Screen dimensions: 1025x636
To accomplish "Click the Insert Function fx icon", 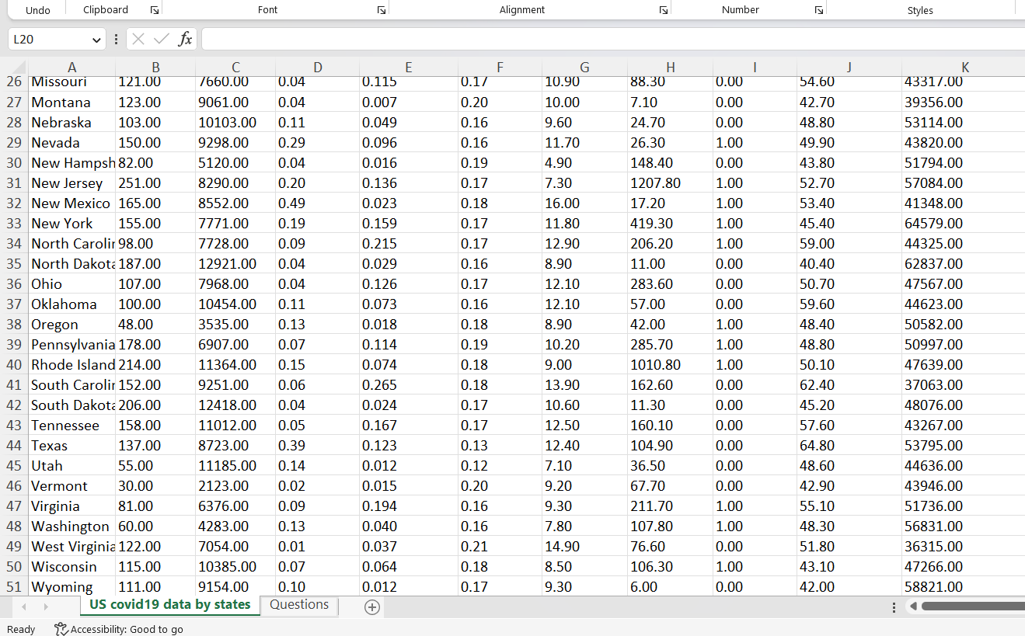I will (x=185, y=38).
